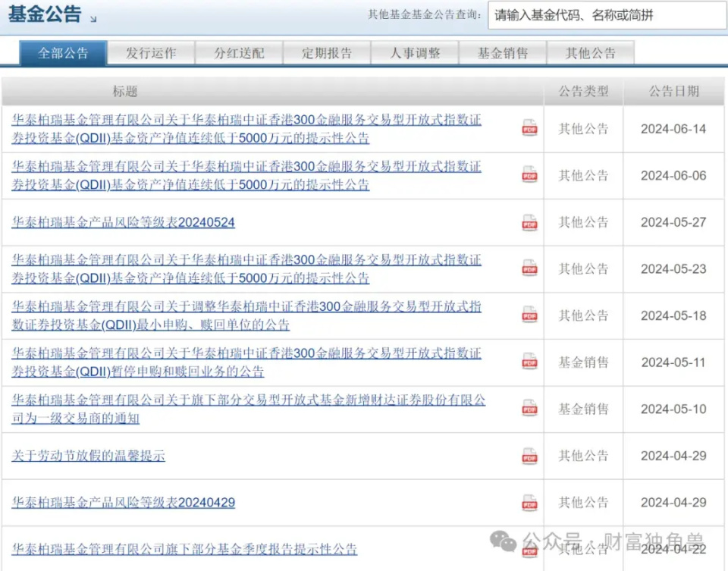Switch to the 其他公告 tab
This screenshot has width=728, height=571.
pos(591,53)
